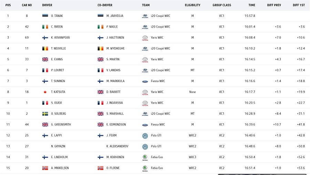Click the Hyundai logo in C. Breen's row

145,27
